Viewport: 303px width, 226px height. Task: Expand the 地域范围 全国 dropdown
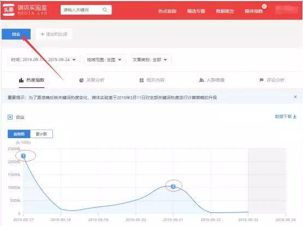tap(104, 60)
